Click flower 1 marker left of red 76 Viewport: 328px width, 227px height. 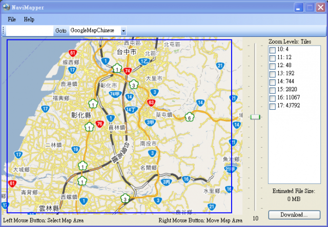[89, 127]
